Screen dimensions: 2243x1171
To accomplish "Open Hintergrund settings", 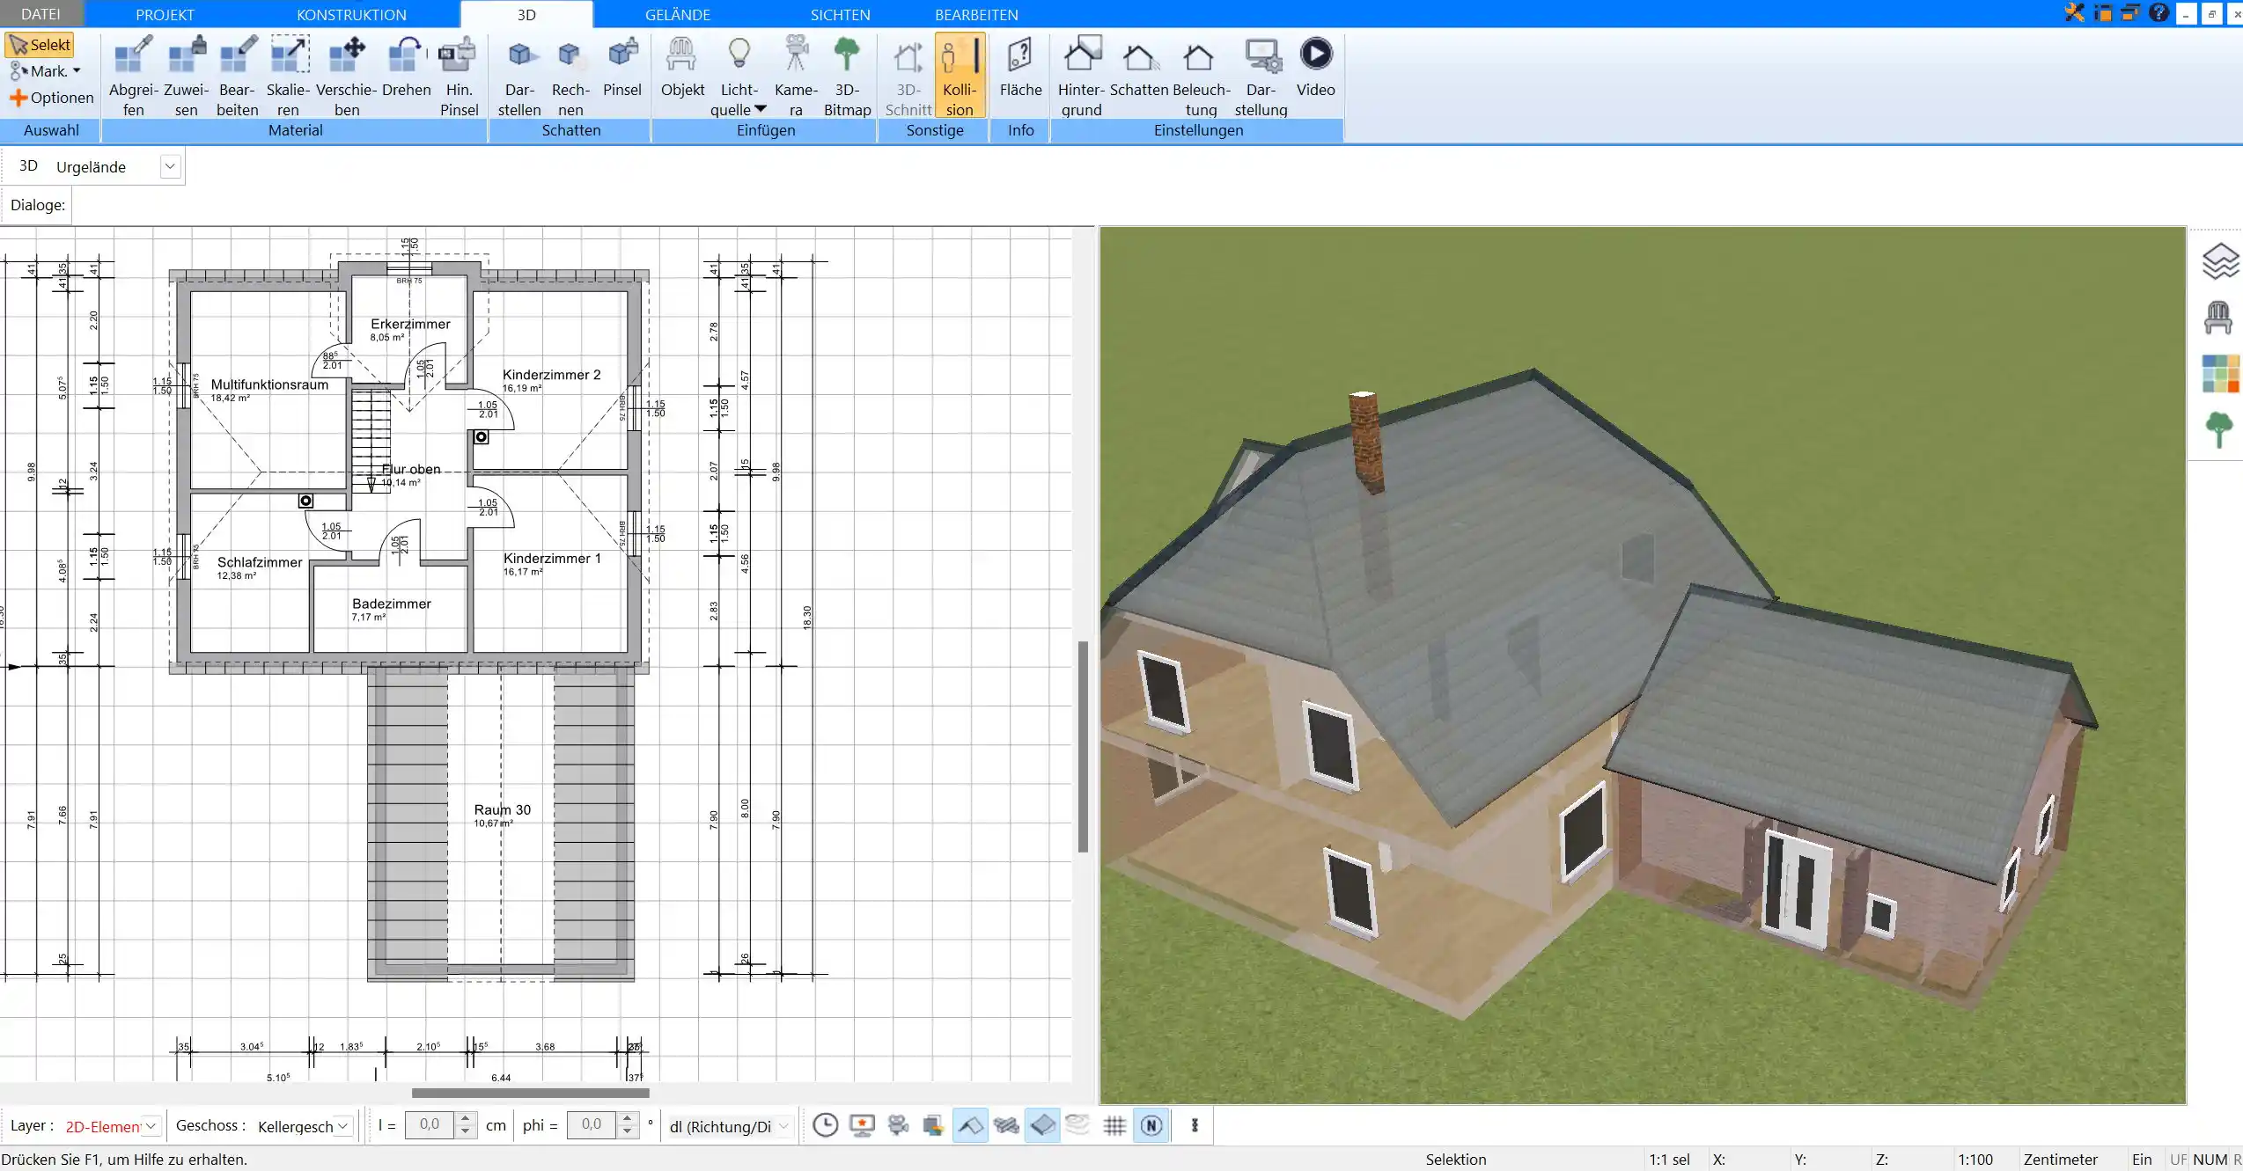I will [x=1081, y=76].
